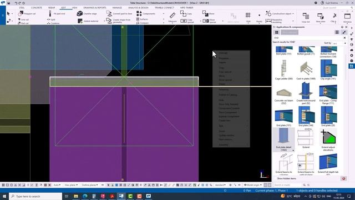Open the MANAGE ribbon tab
355x200 pixels.
point(117,8)
